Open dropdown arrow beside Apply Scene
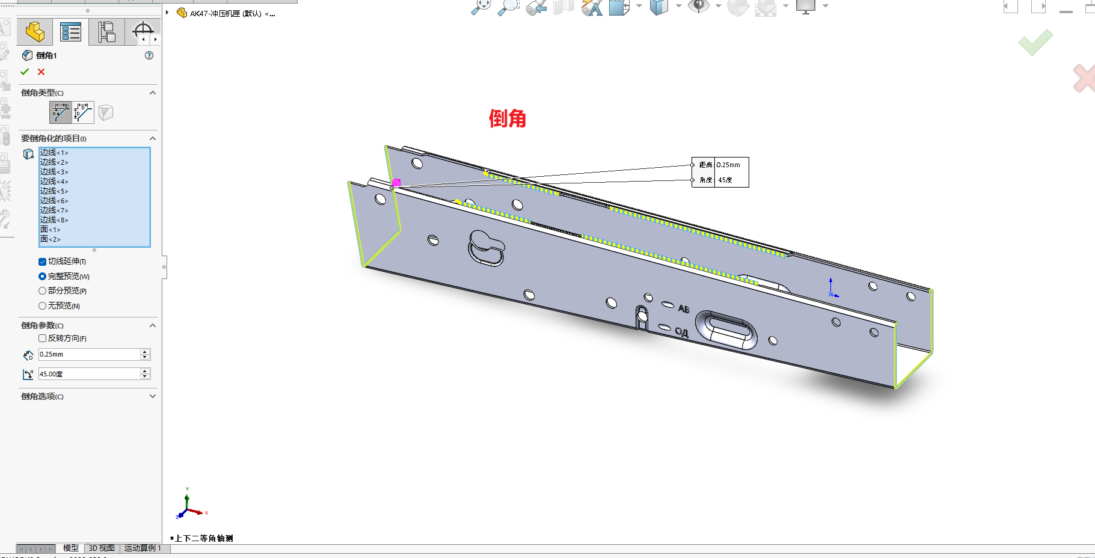This screenshot has height=558, width=1095. tap(785, 6)
